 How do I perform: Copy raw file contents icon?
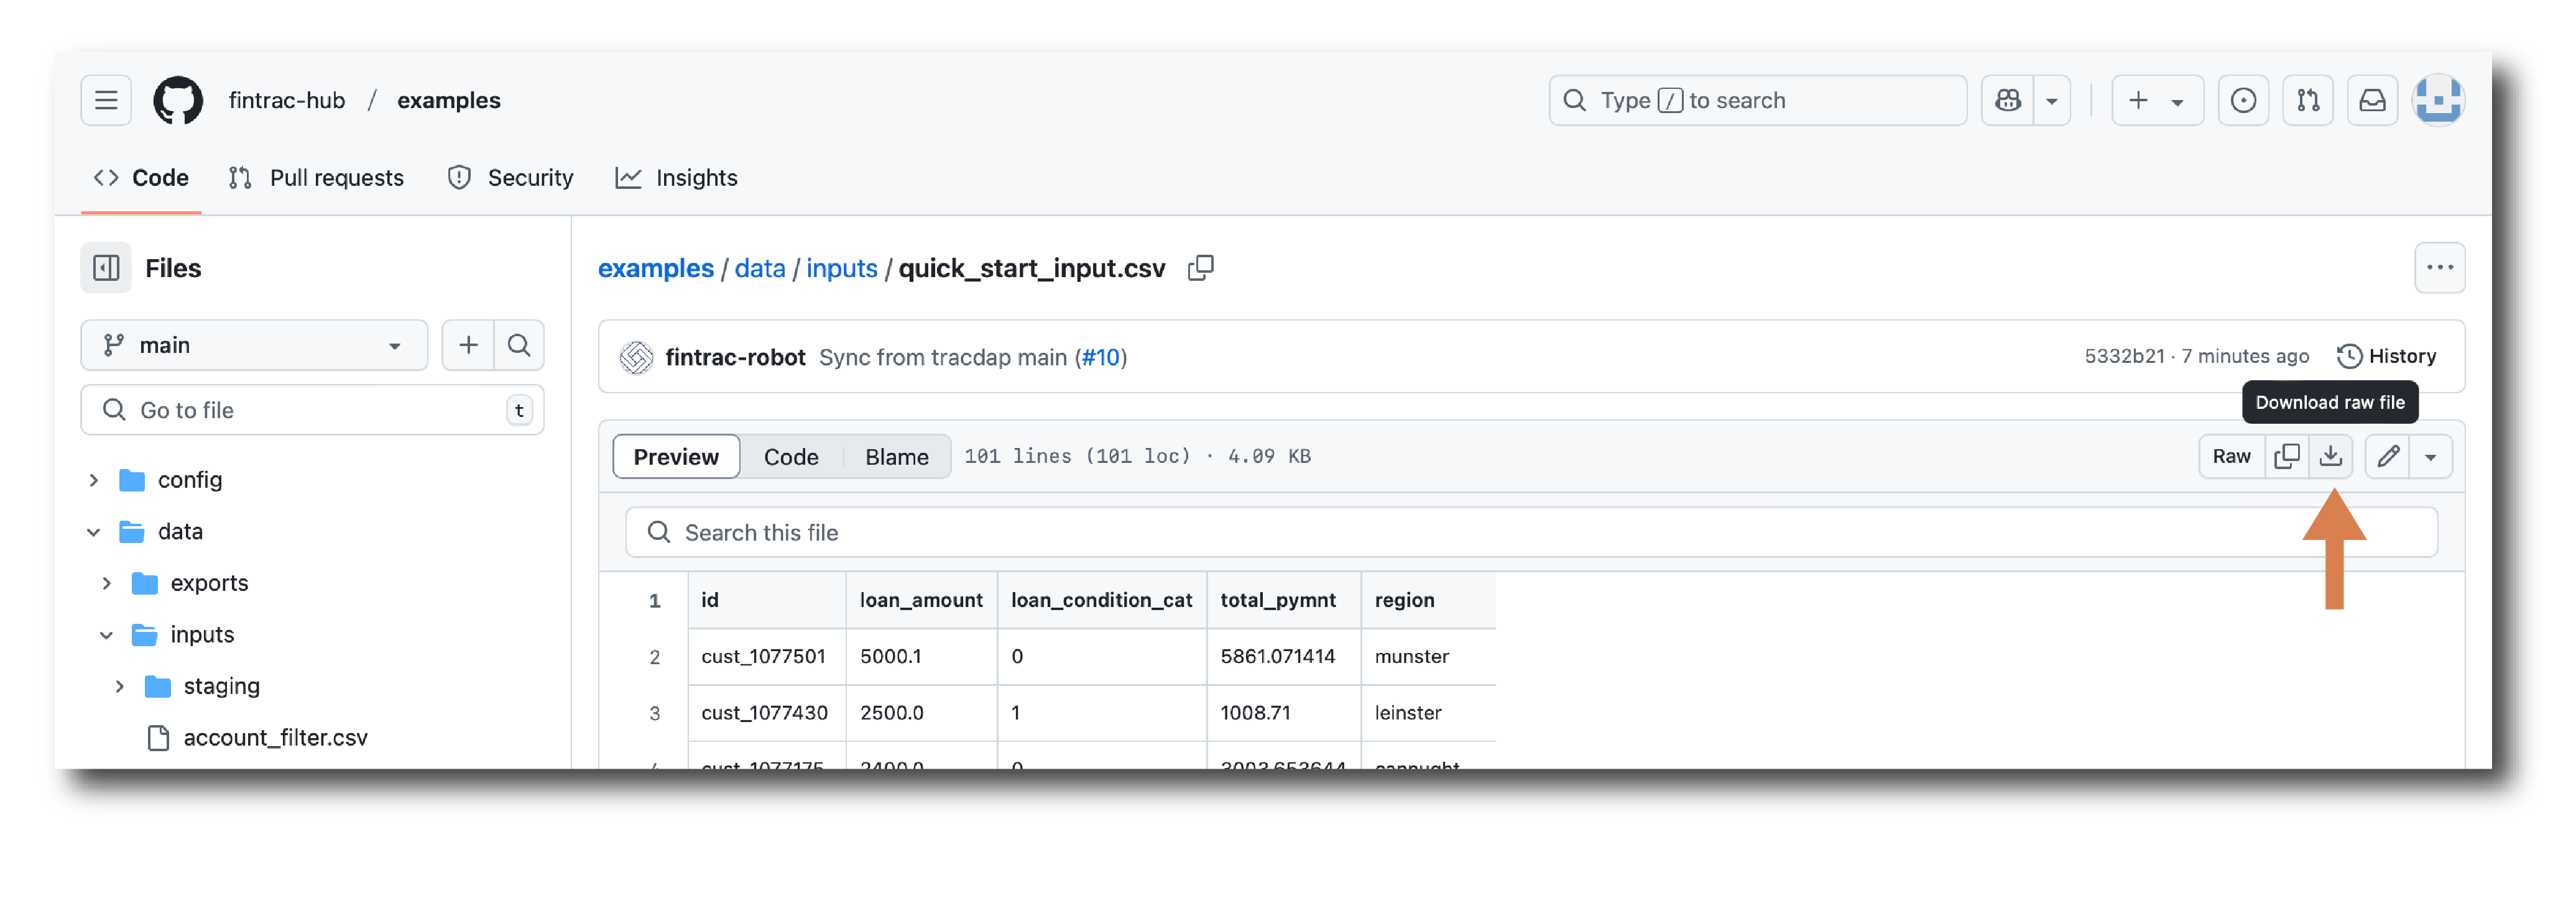[2286, 457]
